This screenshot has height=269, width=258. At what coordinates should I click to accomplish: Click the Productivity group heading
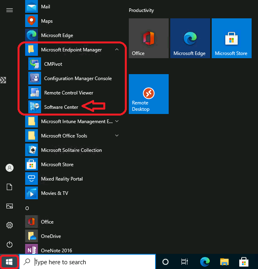(x=141, y=10)
